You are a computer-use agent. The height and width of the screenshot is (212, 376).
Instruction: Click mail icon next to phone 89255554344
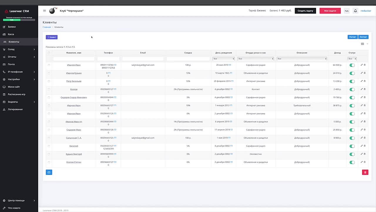click(x=115, y=97)
